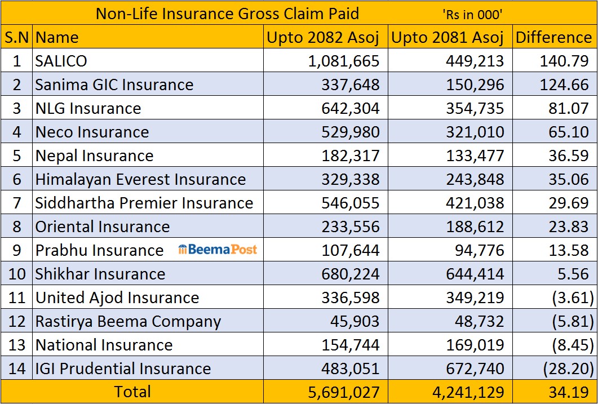Click IGI Prudential Insurance difference (28.20)
Screen dimensions: 598x404
(568, 369)
